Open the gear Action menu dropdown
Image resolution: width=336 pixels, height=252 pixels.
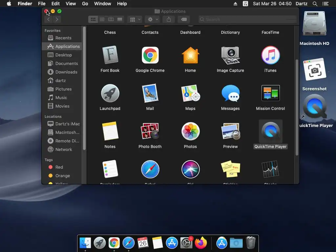(153, 19)
